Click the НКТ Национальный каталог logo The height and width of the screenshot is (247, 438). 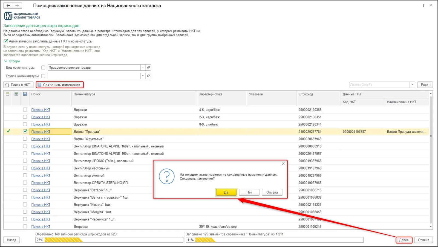pyautogui.click(x=22, y=16)
